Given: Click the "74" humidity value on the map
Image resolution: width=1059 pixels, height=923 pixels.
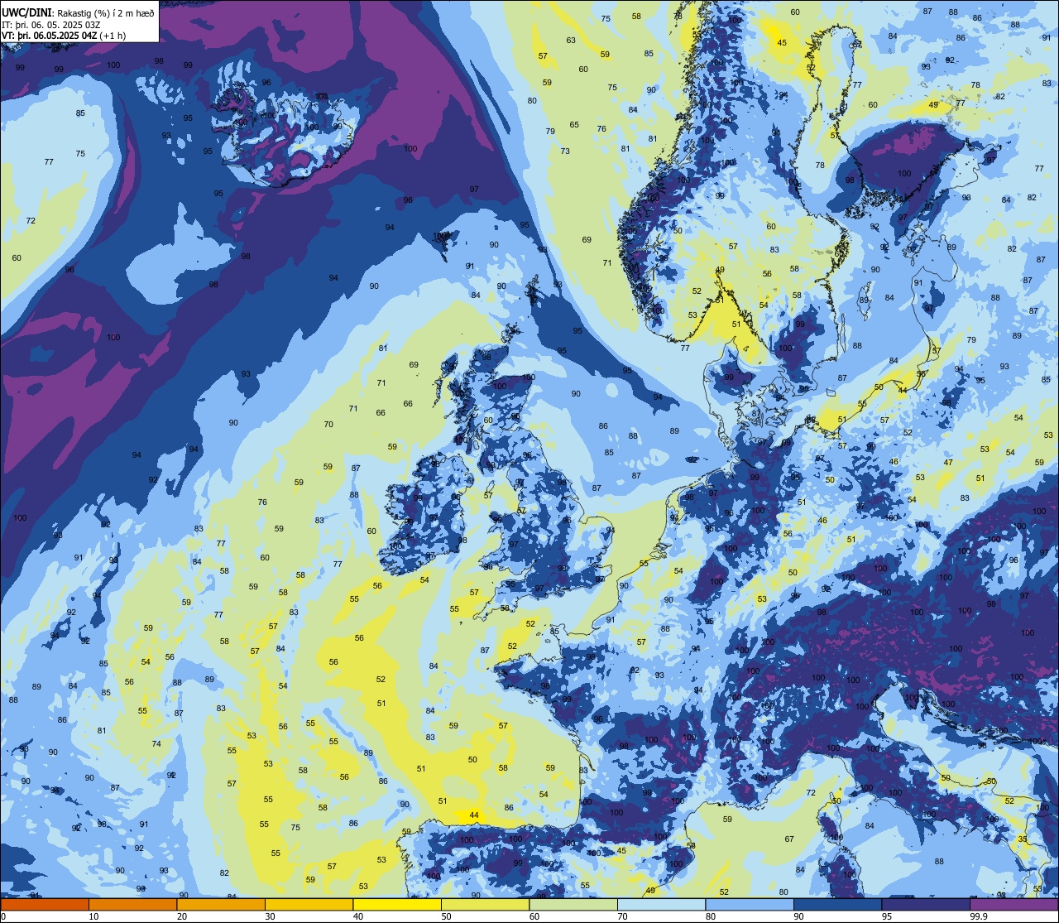Looking at the screenshot, I should [156, 744].
